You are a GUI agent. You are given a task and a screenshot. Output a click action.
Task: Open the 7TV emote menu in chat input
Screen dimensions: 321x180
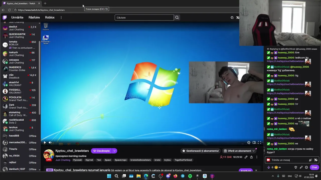coord(316,160)
